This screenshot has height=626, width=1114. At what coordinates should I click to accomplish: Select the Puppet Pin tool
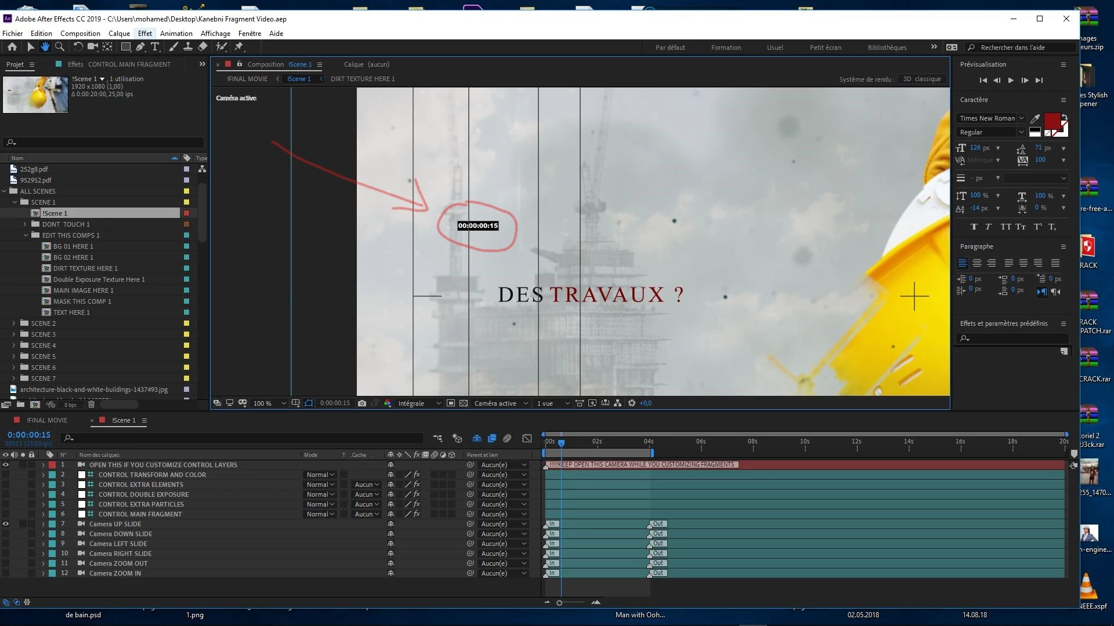point(239,47)
